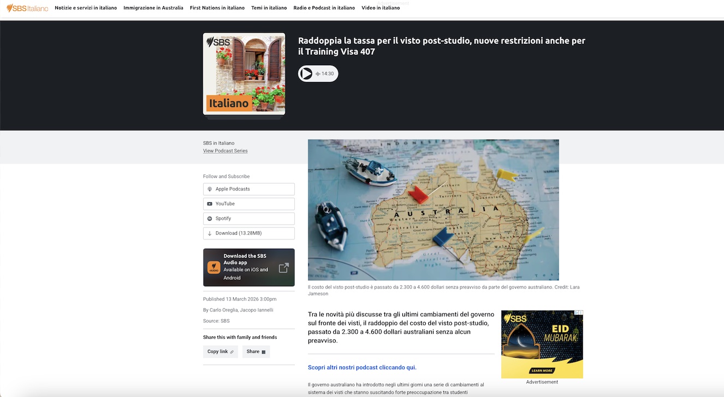
Task: Click the Apple Podcasts icon
Action: [x=210, y=189]
